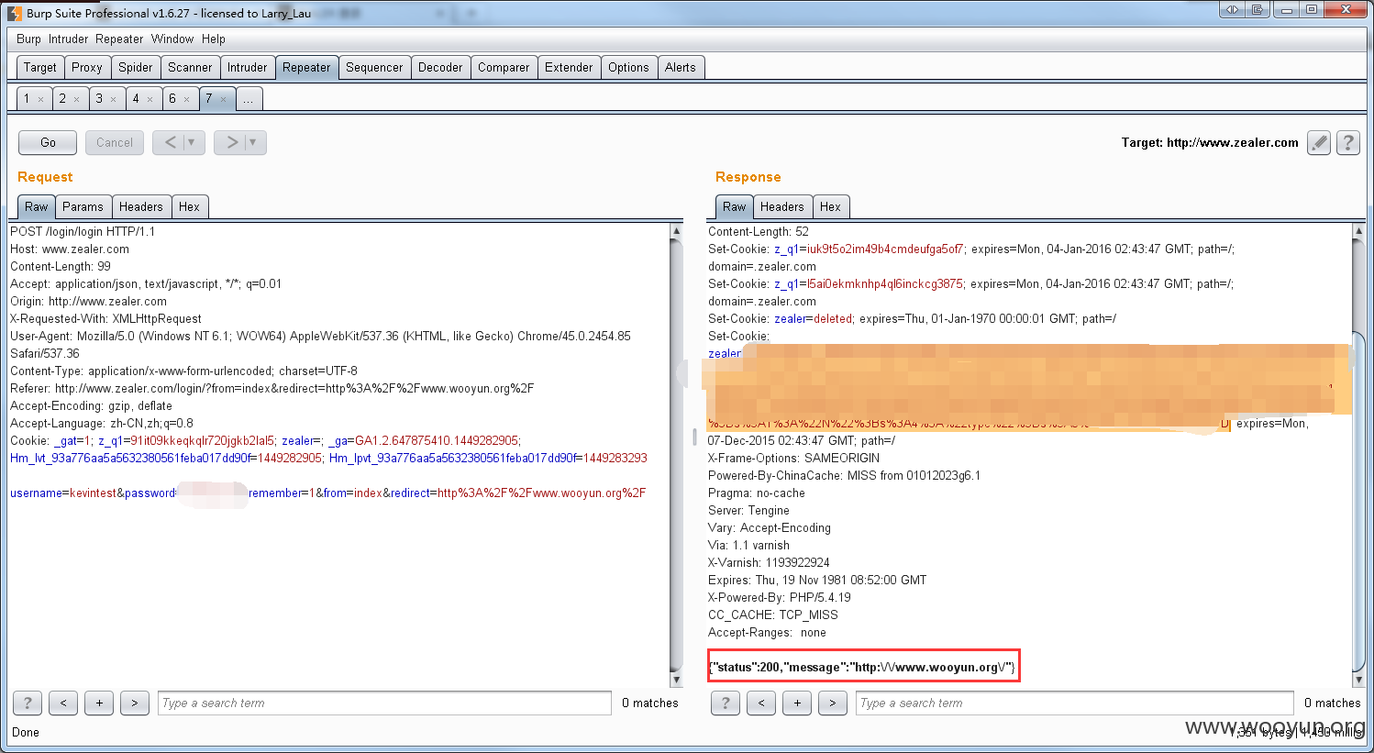Show response Raw view
The width and height of the screenshot is (1374, 753).
tap(735, 206)
